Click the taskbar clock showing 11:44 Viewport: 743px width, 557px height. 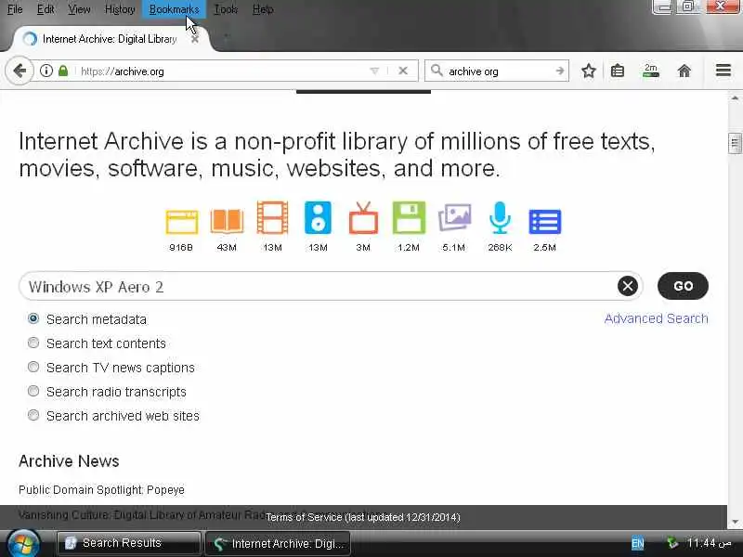pyautogui.click(x=710, y=543)
